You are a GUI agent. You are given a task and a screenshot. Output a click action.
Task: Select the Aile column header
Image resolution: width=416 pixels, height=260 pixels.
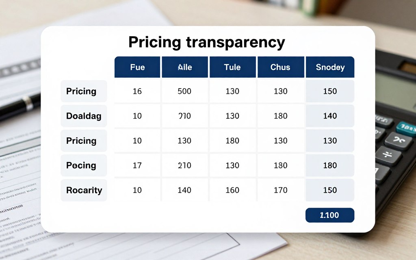coord(184,67)
